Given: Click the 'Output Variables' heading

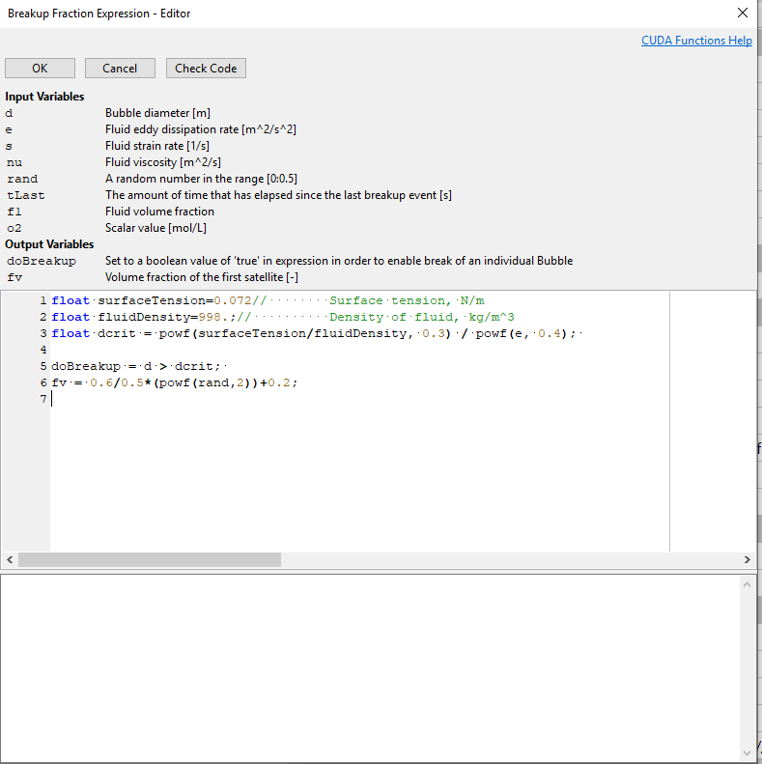Looking at the screenshot, I should (49, 244).
